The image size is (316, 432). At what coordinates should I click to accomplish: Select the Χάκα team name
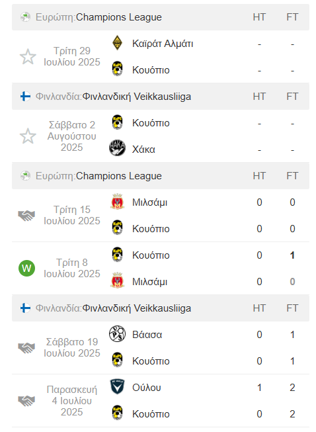(x=143, y=150)
